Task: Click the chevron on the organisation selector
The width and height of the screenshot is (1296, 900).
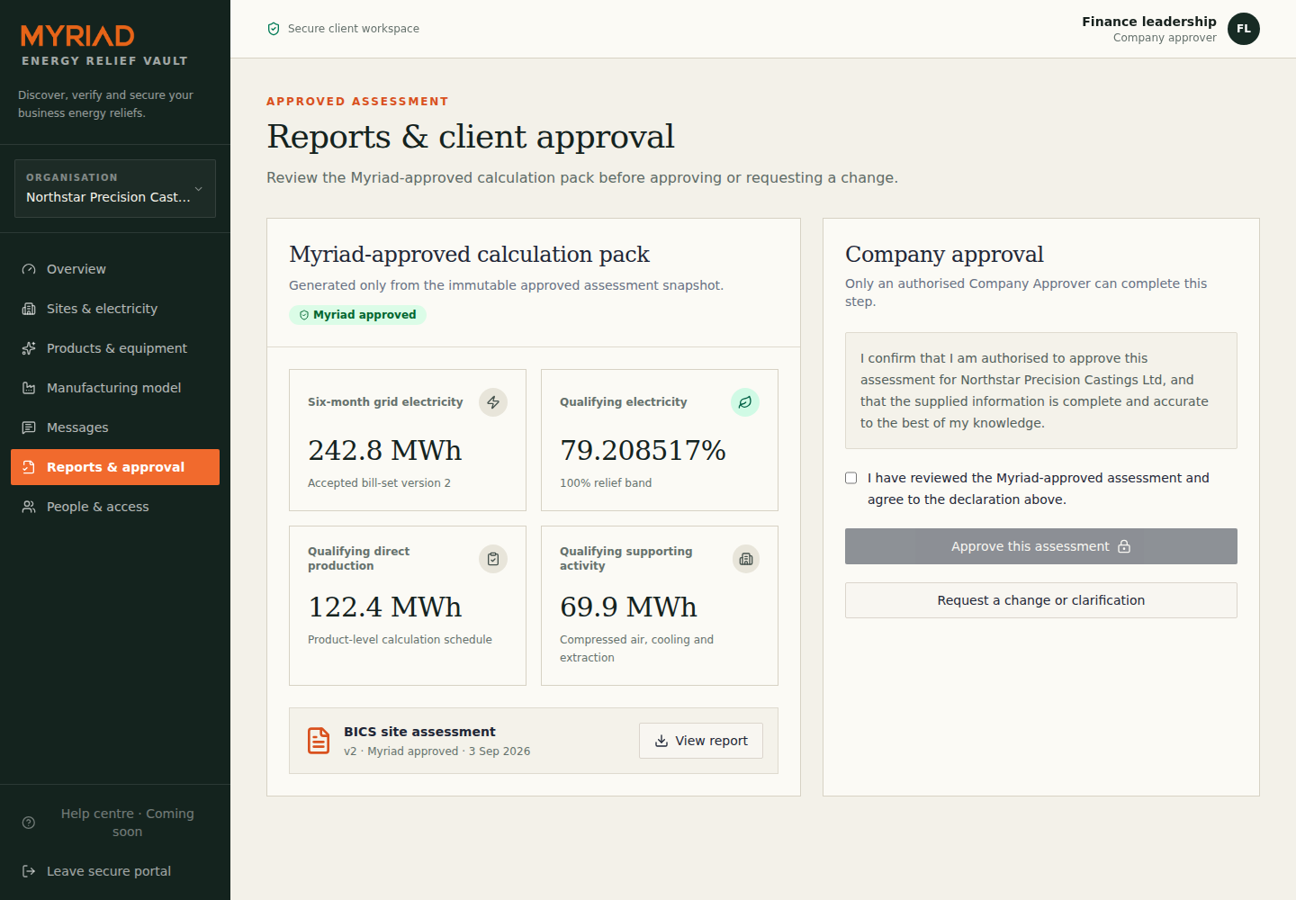Action: point(199,189)
